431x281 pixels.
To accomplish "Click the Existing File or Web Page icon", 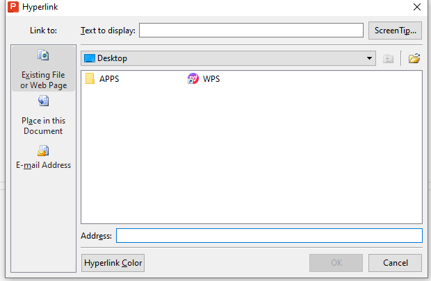I will [43, 55].
